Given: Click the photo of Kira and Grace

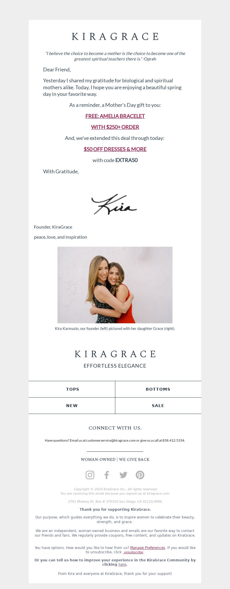Looking at the screenshot, I should pos(115,285).
